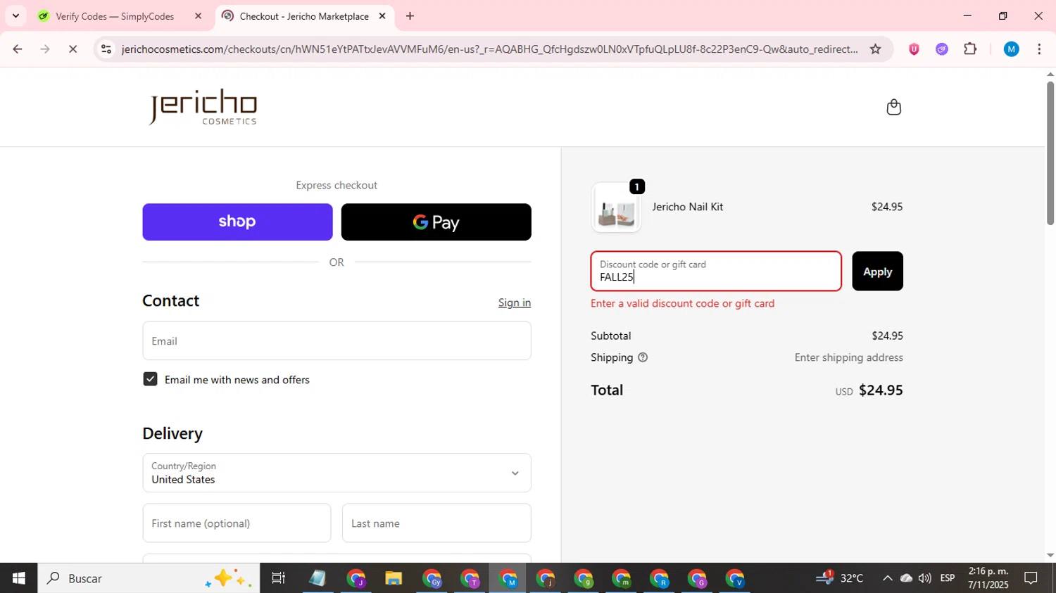
Task: Pay with Shop Pay express checkout
Action: 237,222
